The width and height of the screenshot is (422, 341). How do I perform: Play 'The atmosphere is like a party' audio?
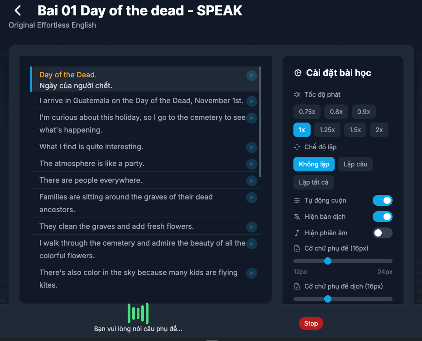[252, 164]
